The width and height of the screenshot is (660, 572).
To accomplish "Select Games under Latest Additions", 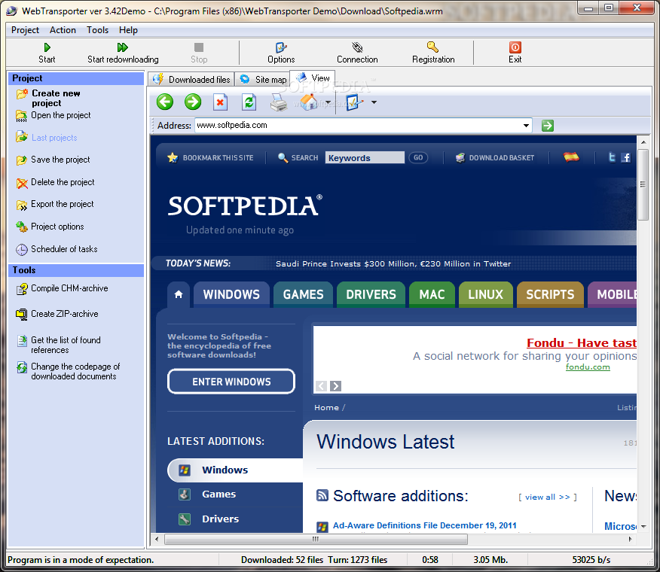I will click(x=218, y=494).
